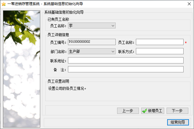Click the 联系地址 address input field
Screen dimensions: 194x129
point(126,60)
